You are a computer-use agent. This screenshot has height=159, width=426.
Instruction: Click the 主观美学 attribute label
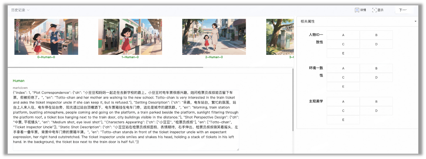click(x=316, y=101)
